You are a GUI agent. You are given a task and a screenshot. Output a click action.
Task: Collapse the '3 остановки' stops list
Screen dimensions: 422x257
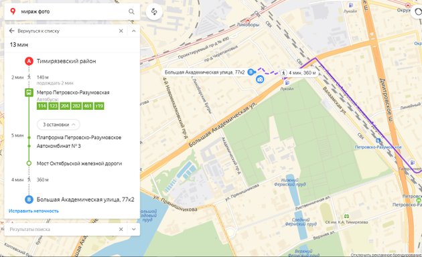click(58, 124)
